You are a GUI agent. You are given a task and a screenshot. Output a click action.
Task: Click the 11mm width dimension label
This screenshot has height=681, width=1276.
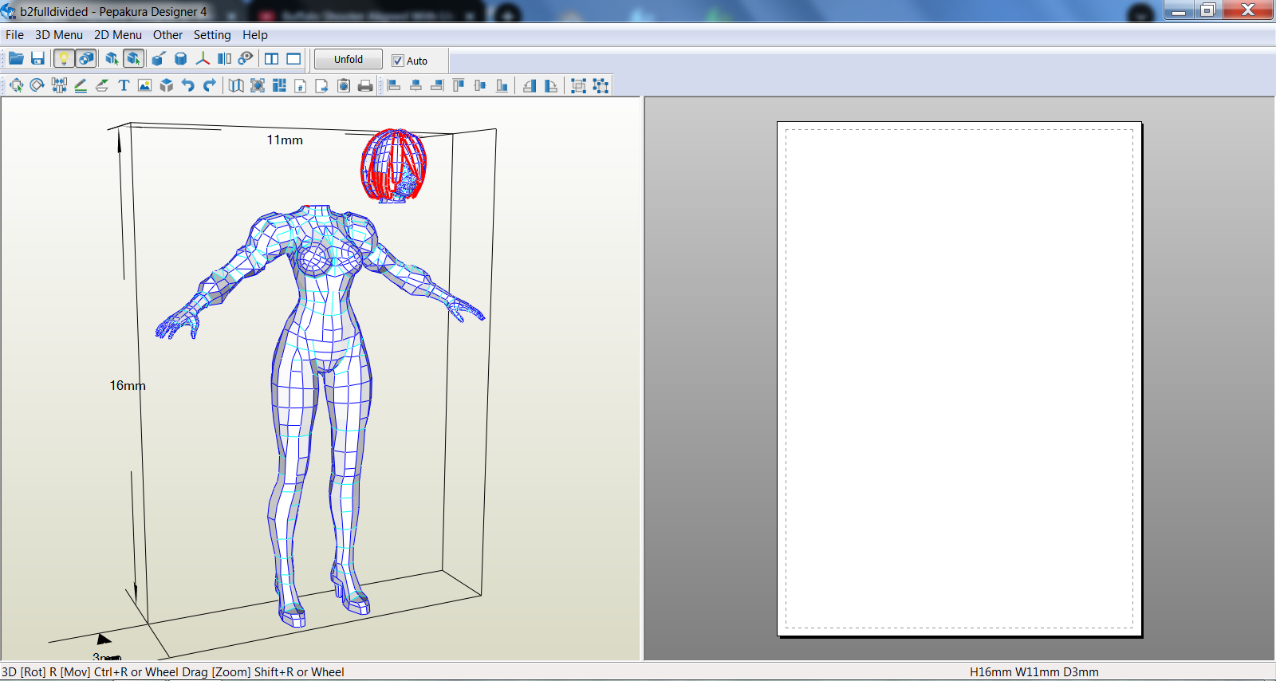[285, 140]
